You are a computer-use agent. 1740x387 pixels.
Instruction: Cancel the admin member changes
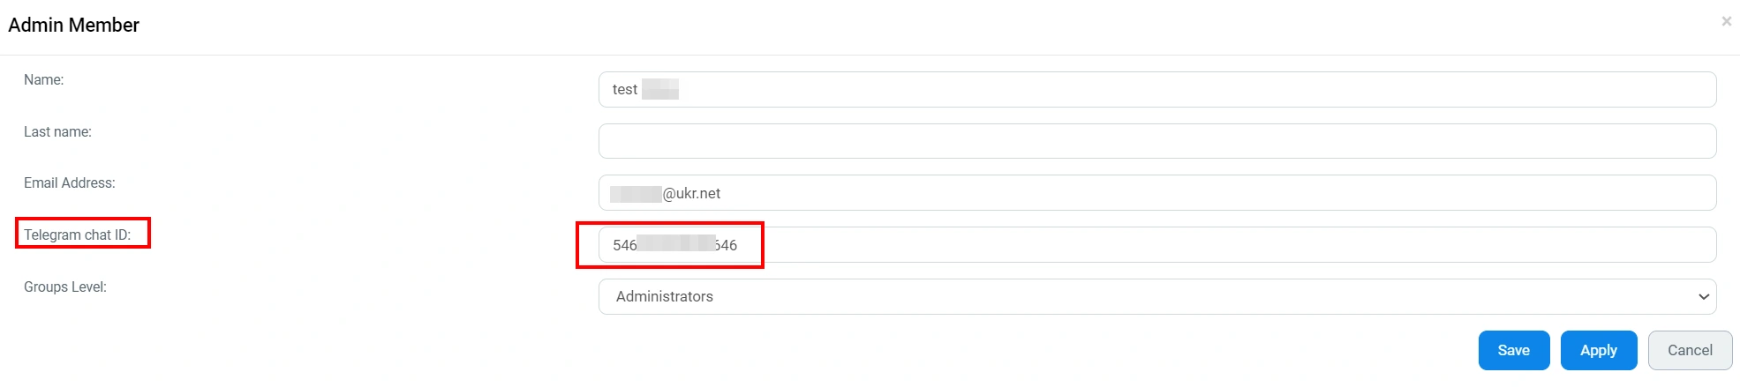(1689, 351)
